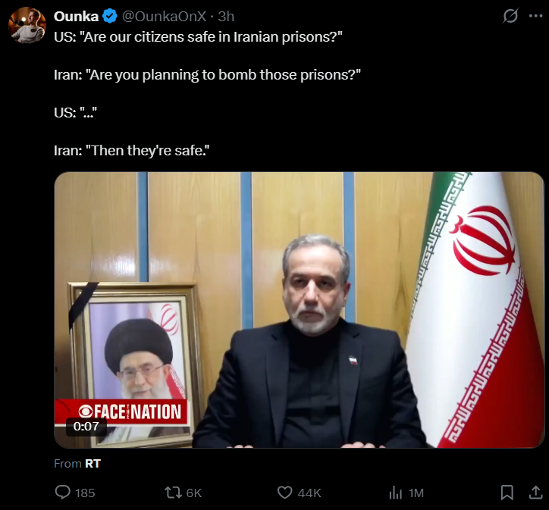
Task: Click the Grok explain icon
Action: tap(510, 16)
